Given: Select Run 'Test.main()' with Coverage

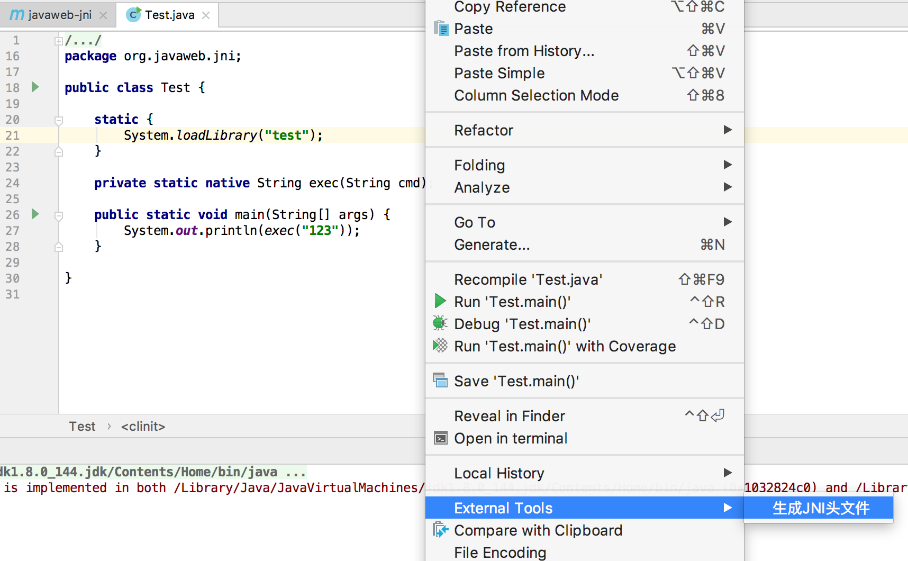Looking at the screenshot, I should 584,346.
